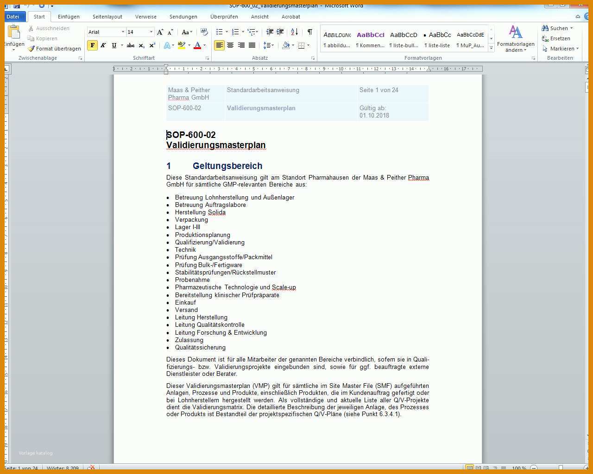The image size is (593, 474).
Task: Select the Format übertragen painter tool
Action: point(54,49)
